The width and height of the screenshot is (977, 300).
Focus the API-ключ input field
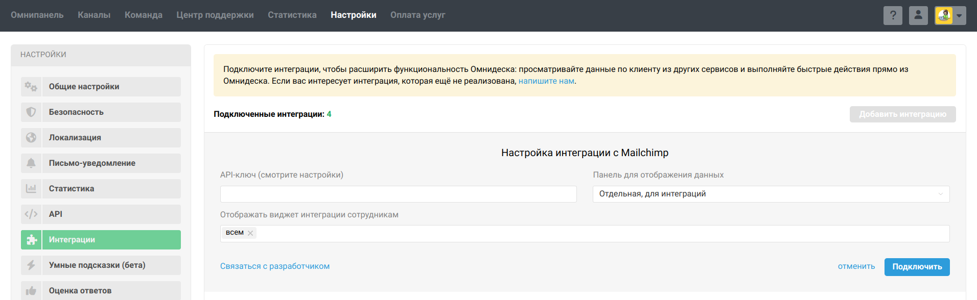pyautogui.click(x=398, y=194)
